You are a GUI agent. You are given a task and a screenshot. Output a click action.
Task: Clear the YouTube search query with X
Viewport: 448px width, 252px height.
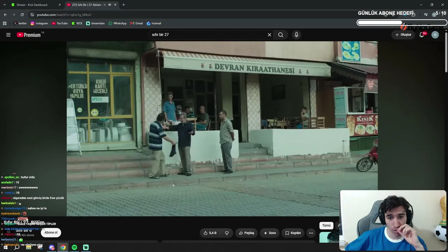[x=269, y=35]
